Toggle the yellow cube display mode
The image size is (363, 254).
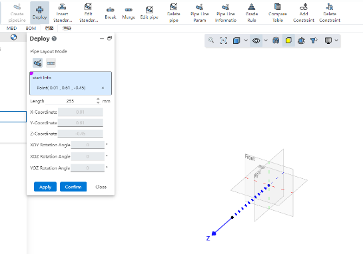[288, 41]
